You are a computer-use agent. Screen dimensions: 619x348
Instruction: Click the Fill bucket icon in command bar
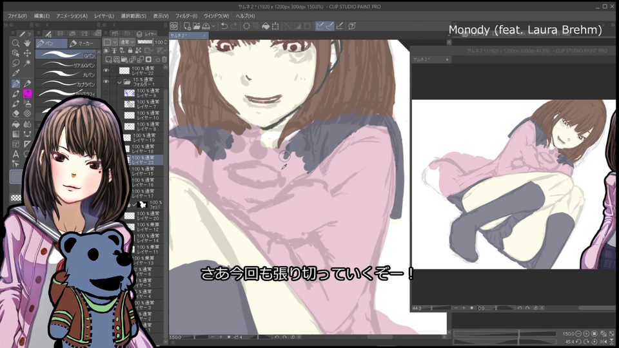(266, 26)
